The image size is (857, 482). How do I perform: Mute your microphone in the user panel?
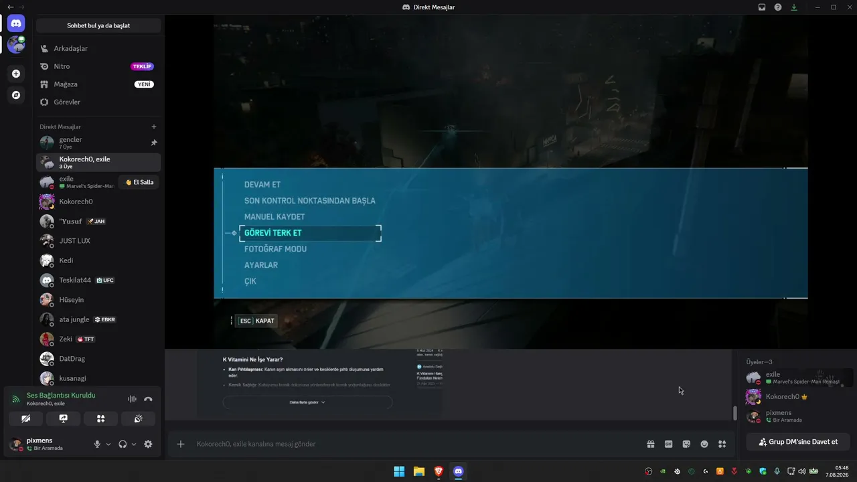pos(97,444)
